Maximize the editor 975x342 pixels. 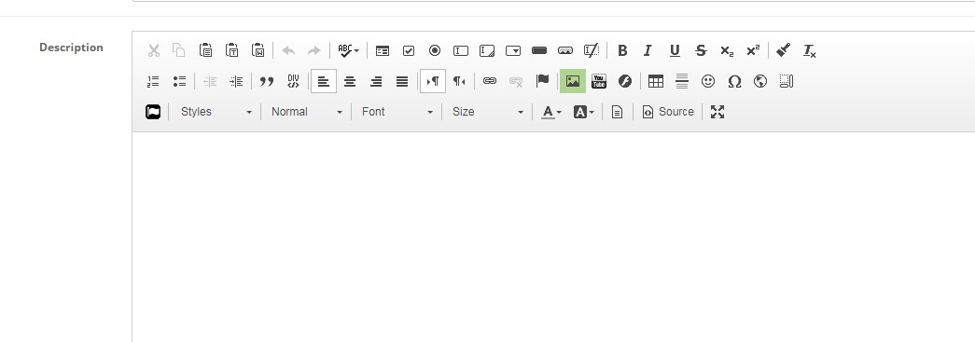click(x=717, y=112)
